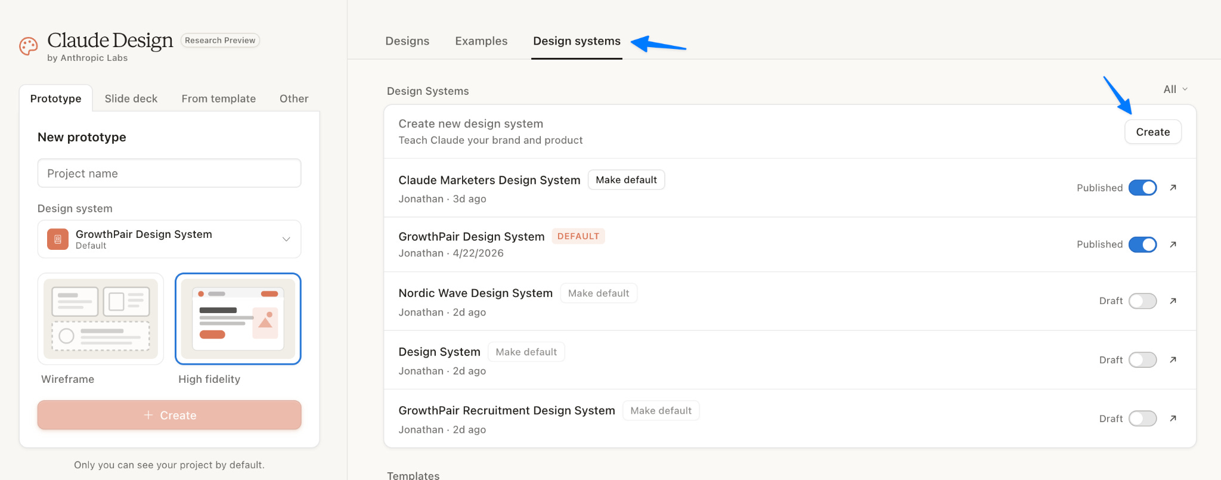Image resolution: width=1221 pixels, height=480 pixels.
Task: Select the Wireframe fidelity thumbnail
Action: [101, 319]
